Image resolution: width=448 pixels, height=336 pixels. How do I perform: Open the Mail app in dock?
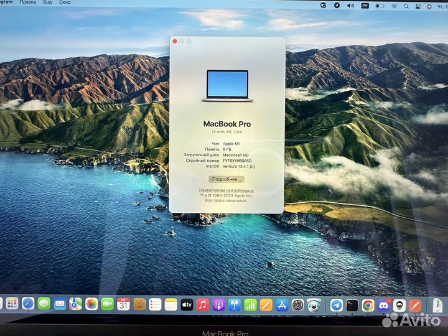pos(60,304)
